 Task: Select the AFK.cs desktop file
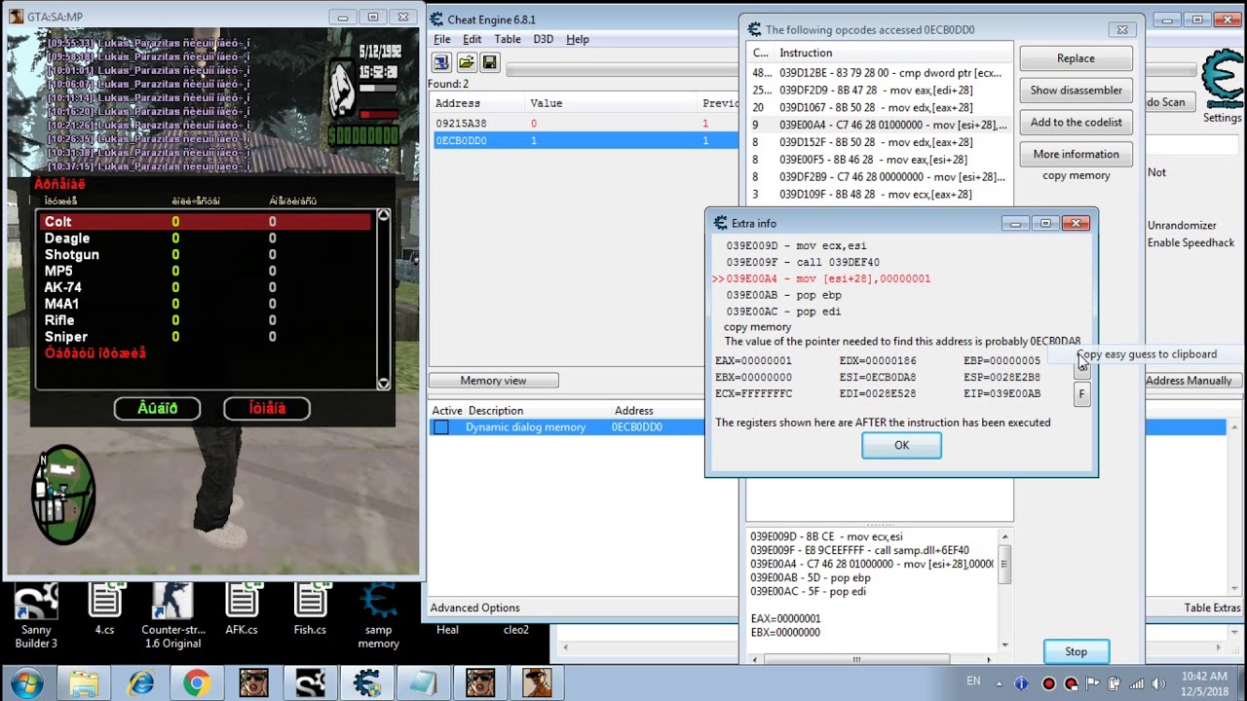242,610
